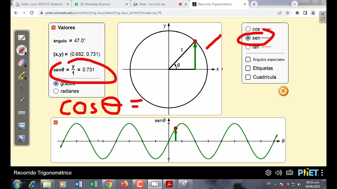Select the laser pointer tool

22,101
